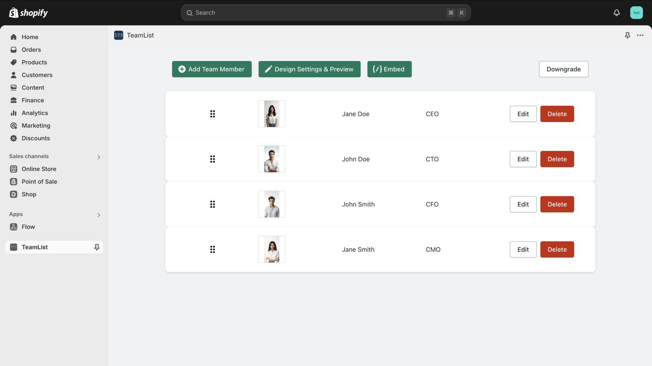Open Point of Sale channel
The width and height of the screenshot is (652, 366).
coord(39,181)
